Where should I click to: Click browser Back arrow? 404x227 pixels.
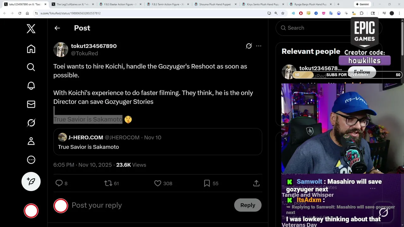click(x=4, y=13)
